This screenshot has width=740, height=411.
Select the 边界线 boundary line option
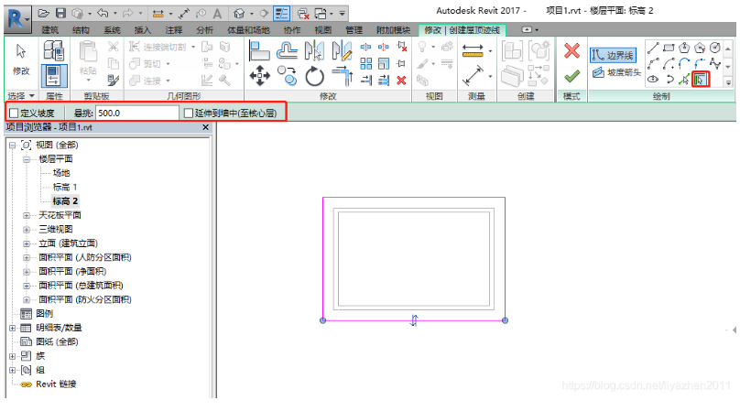(613, 55)
